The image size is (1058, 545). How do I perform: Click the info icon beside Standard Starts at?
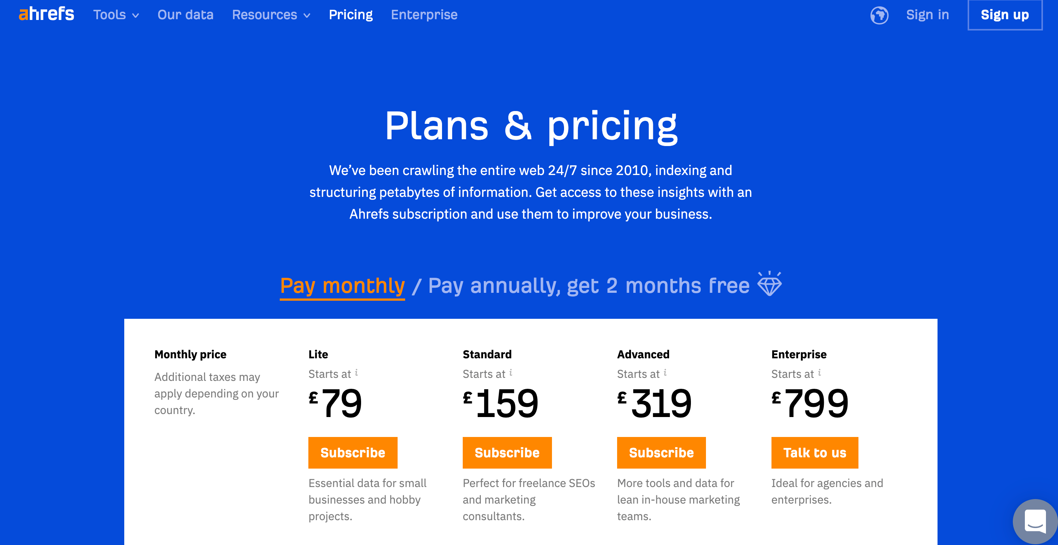[x=511, y=373]
